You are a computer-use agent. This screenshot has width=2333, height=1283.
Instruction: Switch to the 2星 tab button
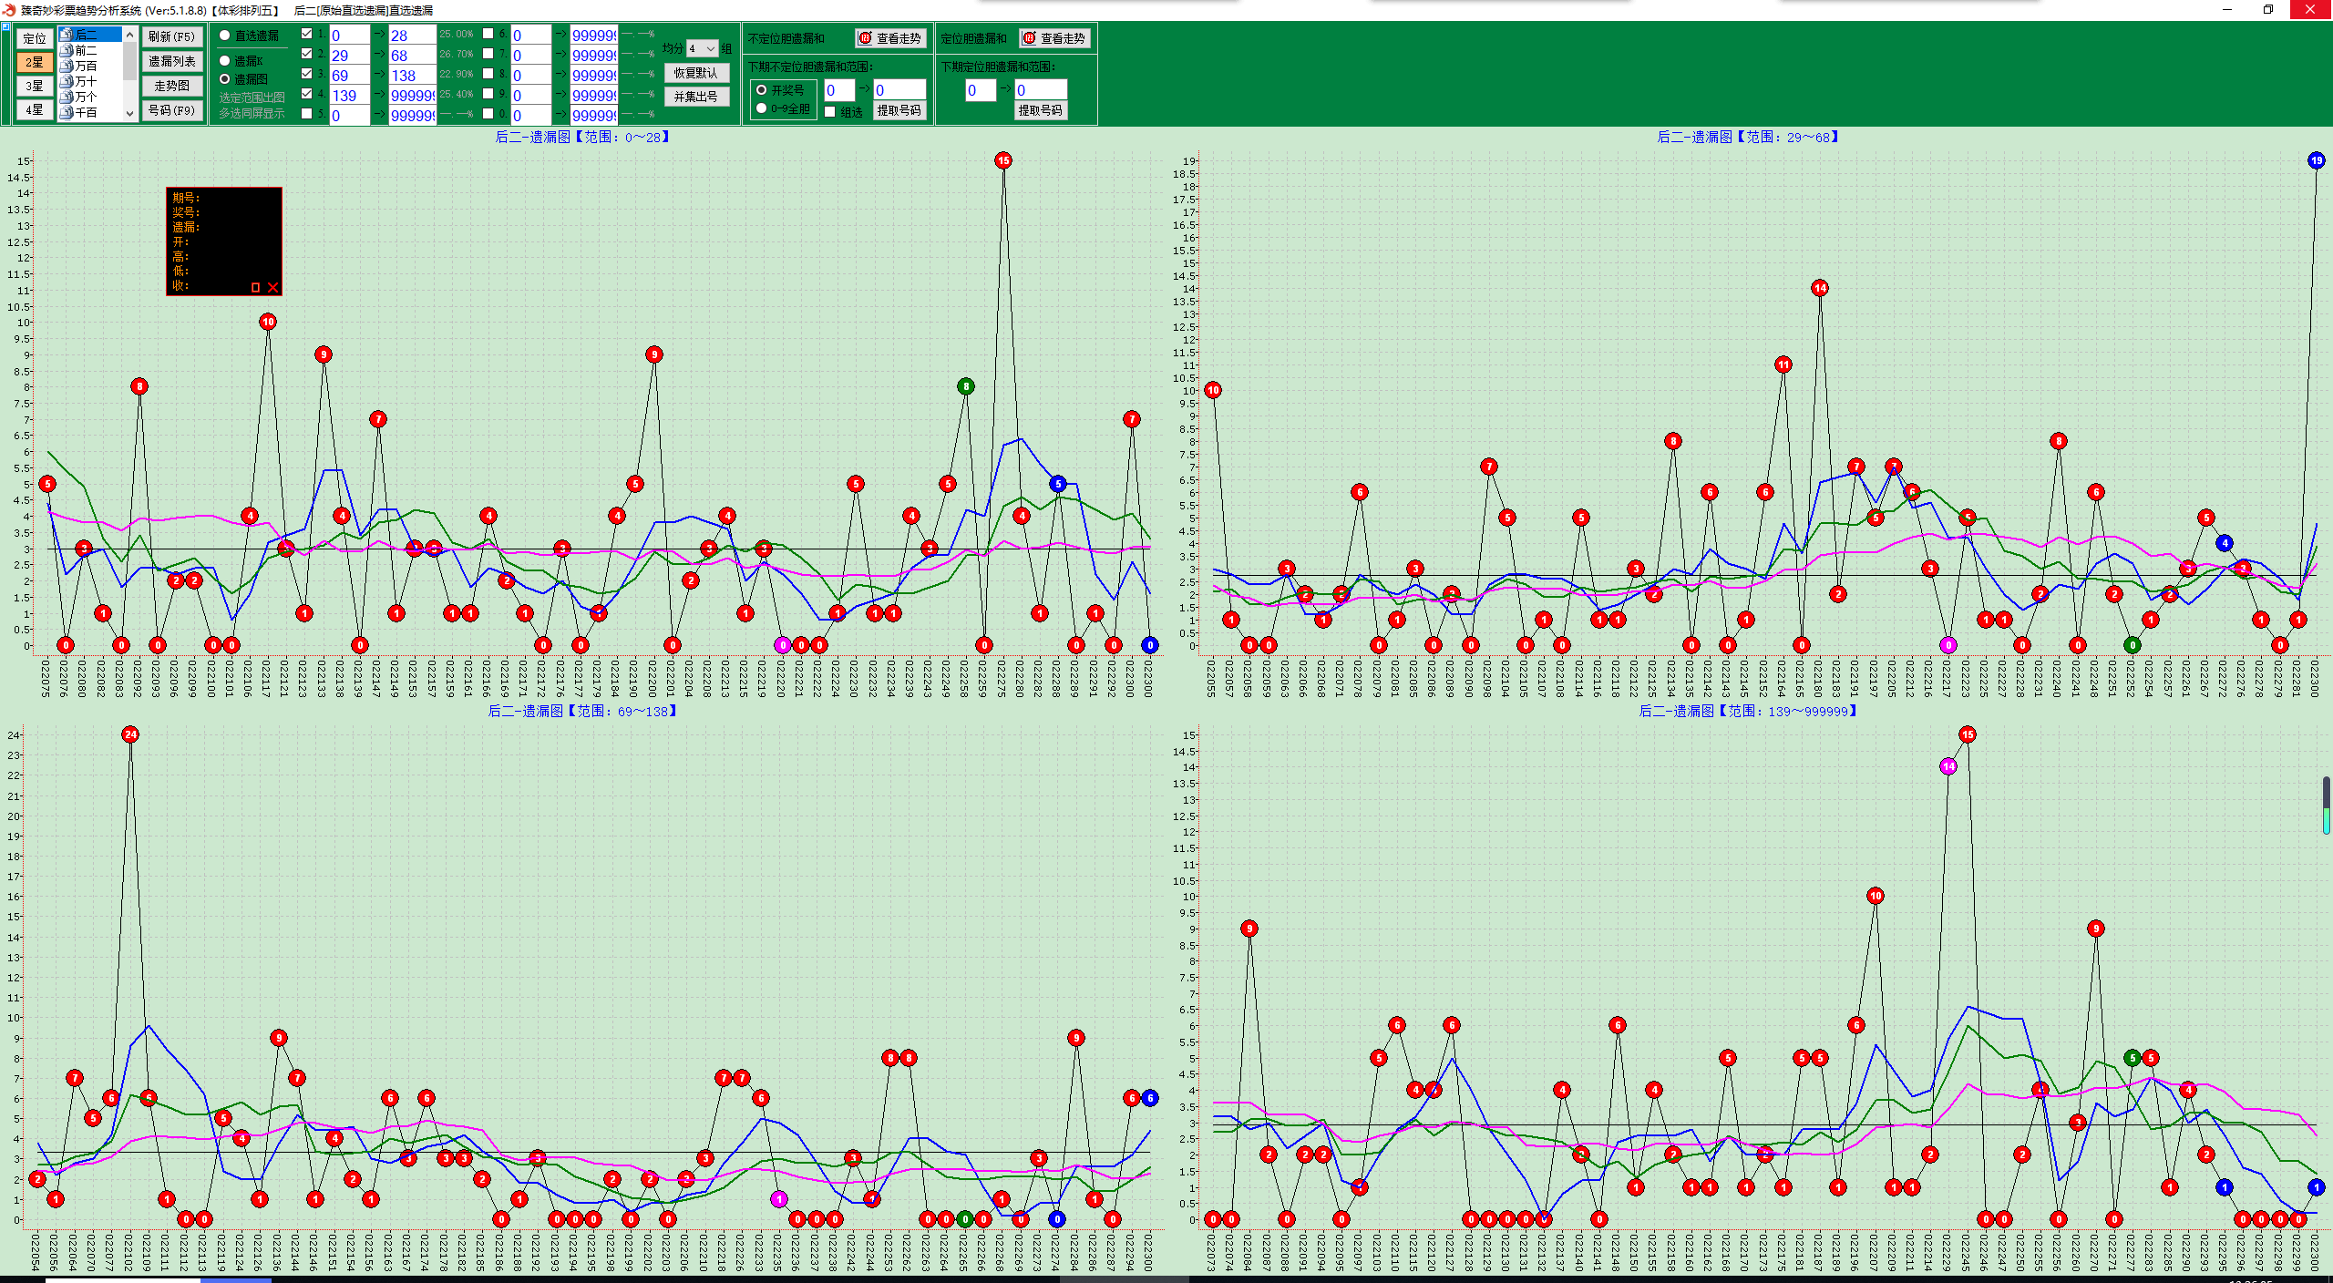point(35,62)
